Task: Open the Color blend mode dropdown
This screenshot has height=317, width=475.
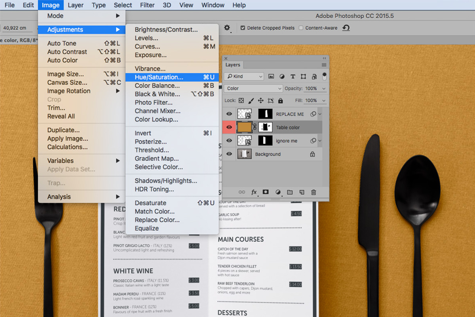Action: click(253, 88)
